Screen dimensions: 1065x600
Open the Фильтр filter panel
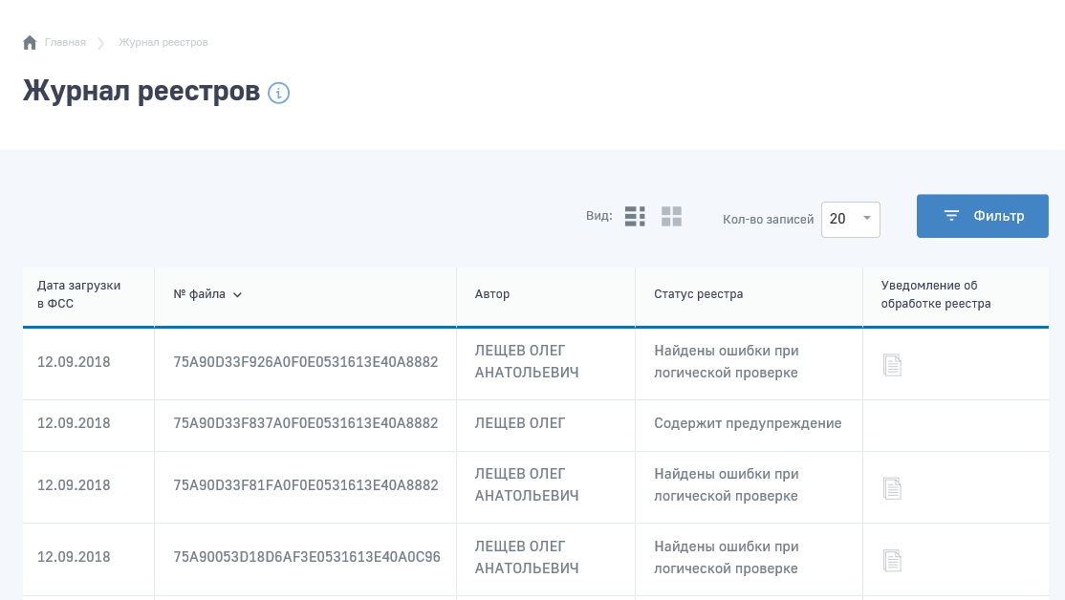(x=982, y=216)
